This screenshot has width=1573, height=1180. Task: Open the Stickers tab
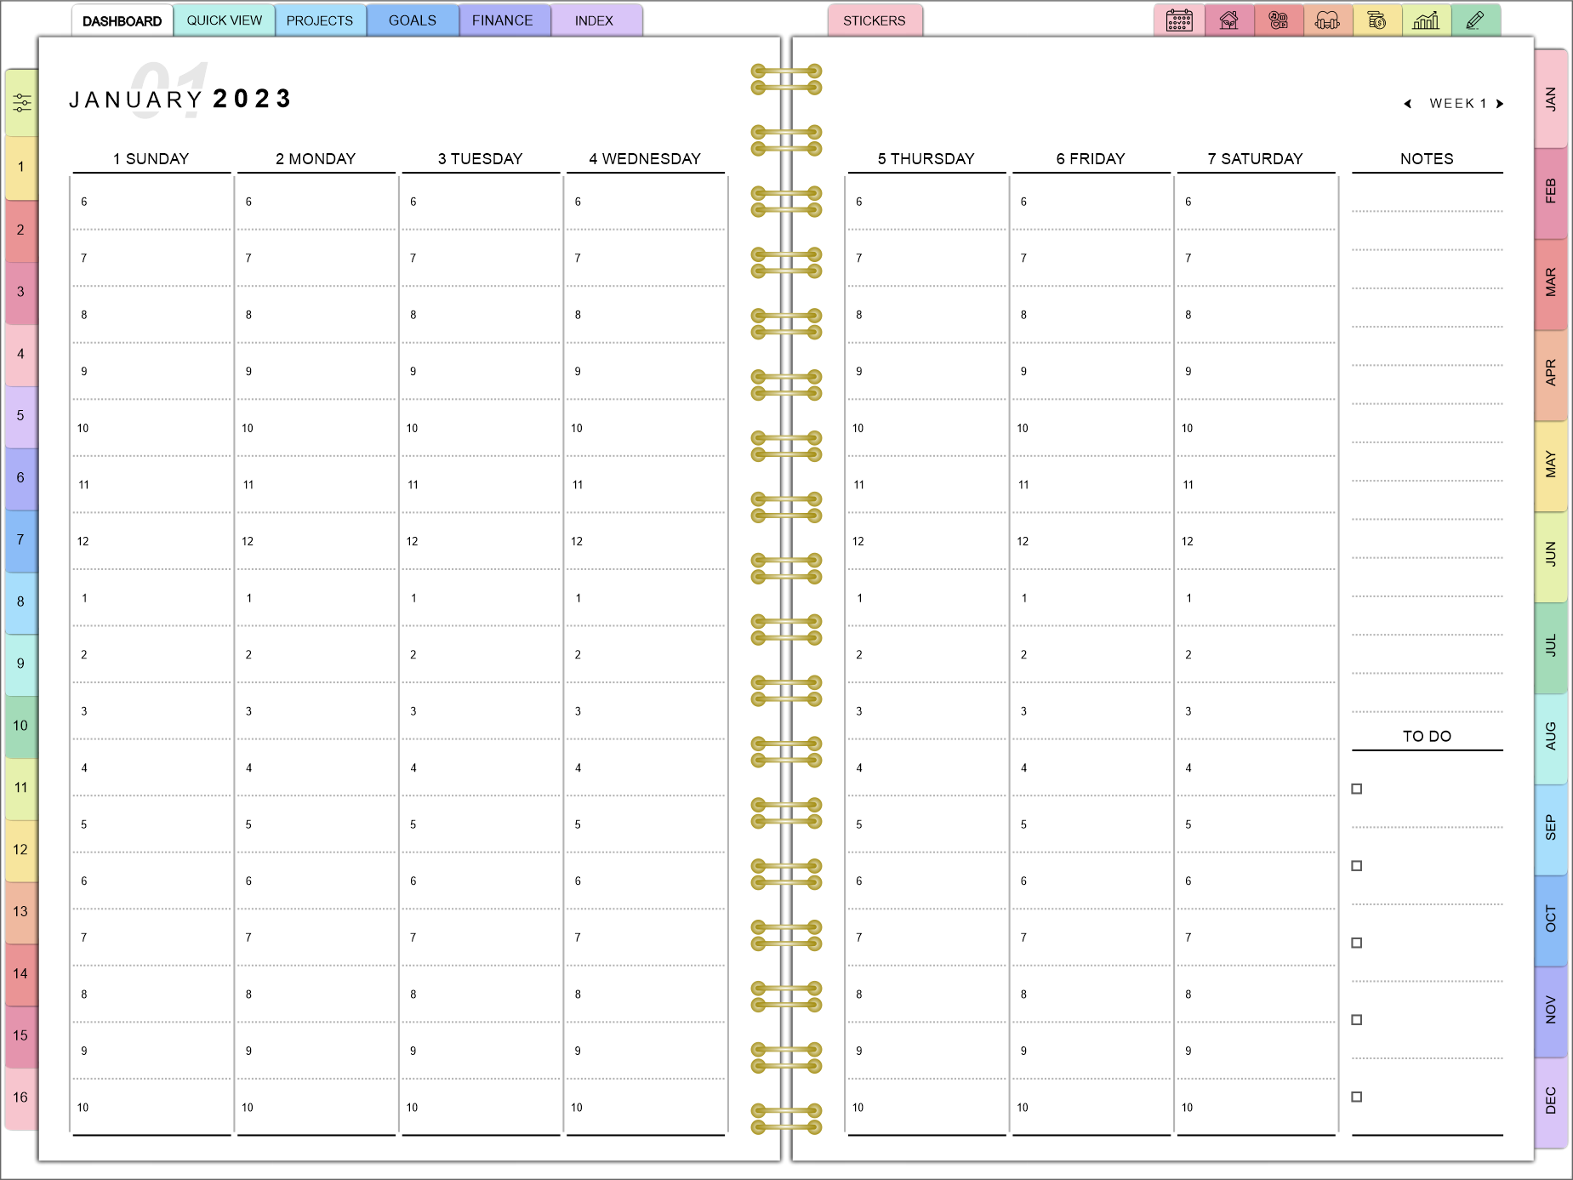(x=874, y=20)
